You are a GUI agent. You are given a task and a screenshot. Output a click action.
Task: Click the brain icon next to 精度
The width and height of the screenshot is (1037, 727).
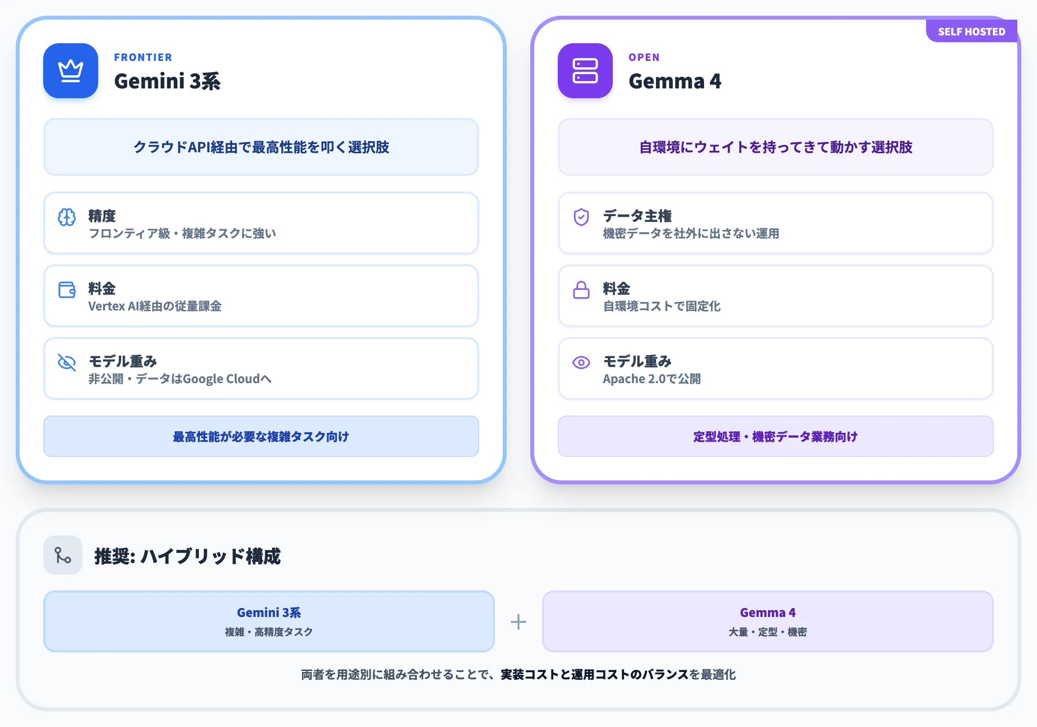pos(67,217)
